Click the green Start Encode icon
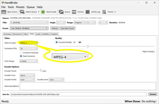Screen dimensions: 159x104 [x=43, y=12]
